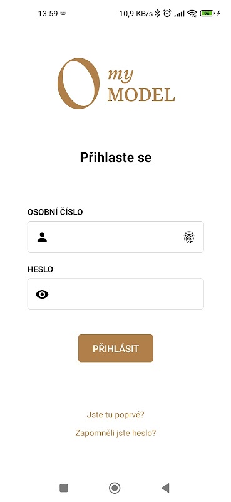Image resolution: width=231 pixels, height=502 pixels.
Task: Tap the mobile signal strength bars
Action: (179, 14)
